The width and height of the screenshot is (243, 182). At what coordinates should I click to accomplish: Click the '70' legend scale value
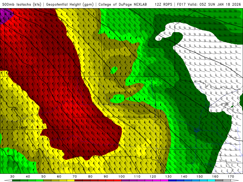click(x=75, y=177)
